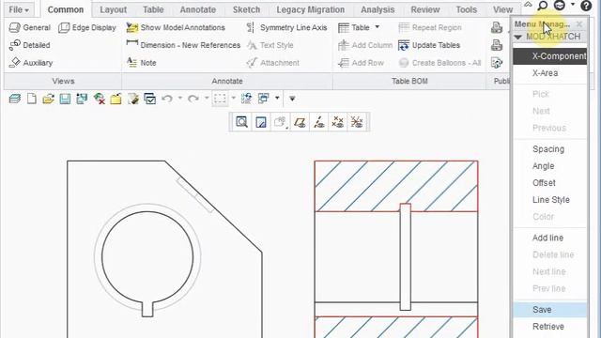Click Update Tables
Screen dimensions: 601x338
pyautogui.click(x=429, y=45)
